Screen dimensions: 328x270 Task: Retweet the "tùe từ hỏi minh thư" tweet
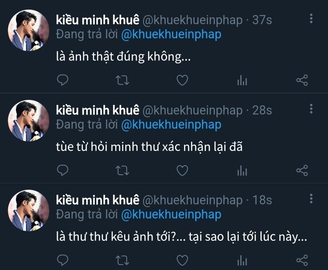(x=123, y=171)
